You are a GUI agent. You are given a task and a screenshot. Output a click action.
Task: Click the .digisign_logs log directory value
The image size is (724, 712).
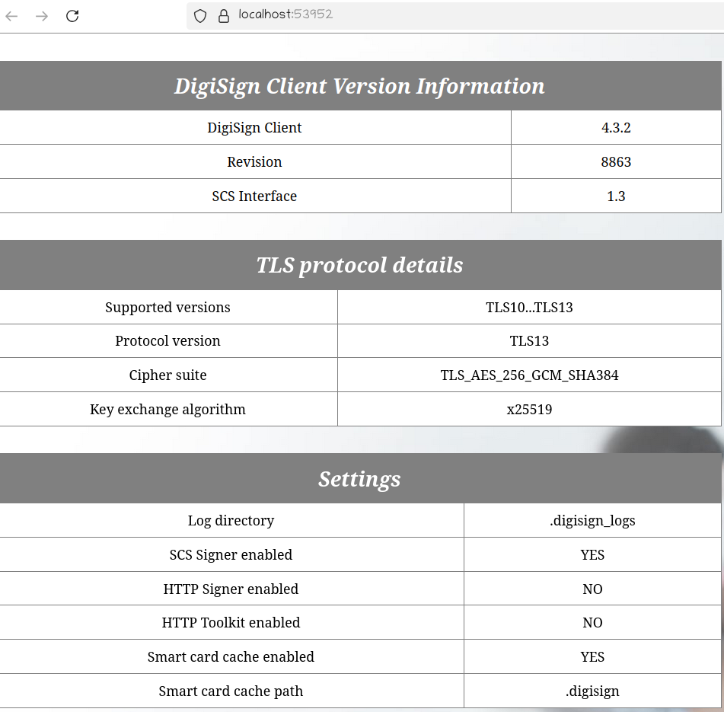click(x=592, y=521)
